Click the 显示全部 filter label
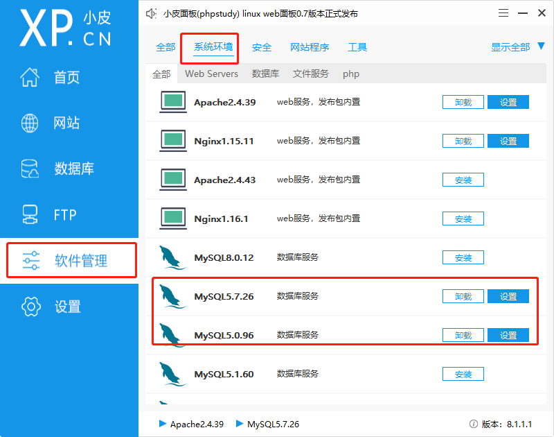The width and height of the screenshot is (554, 437). [510, 47]
